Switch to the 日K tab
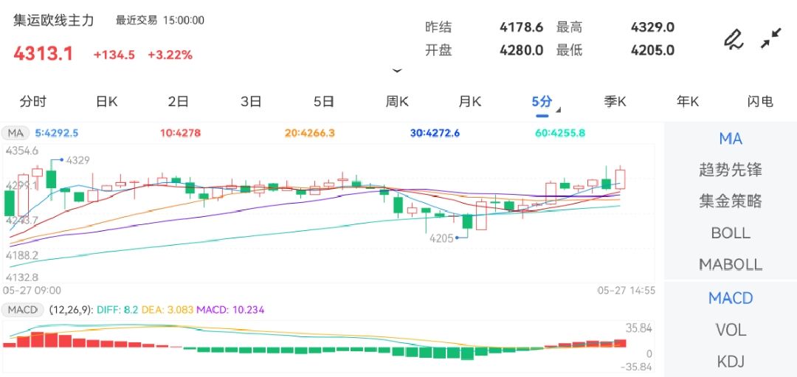Screen dimensions: 797x377 (106, 102)
